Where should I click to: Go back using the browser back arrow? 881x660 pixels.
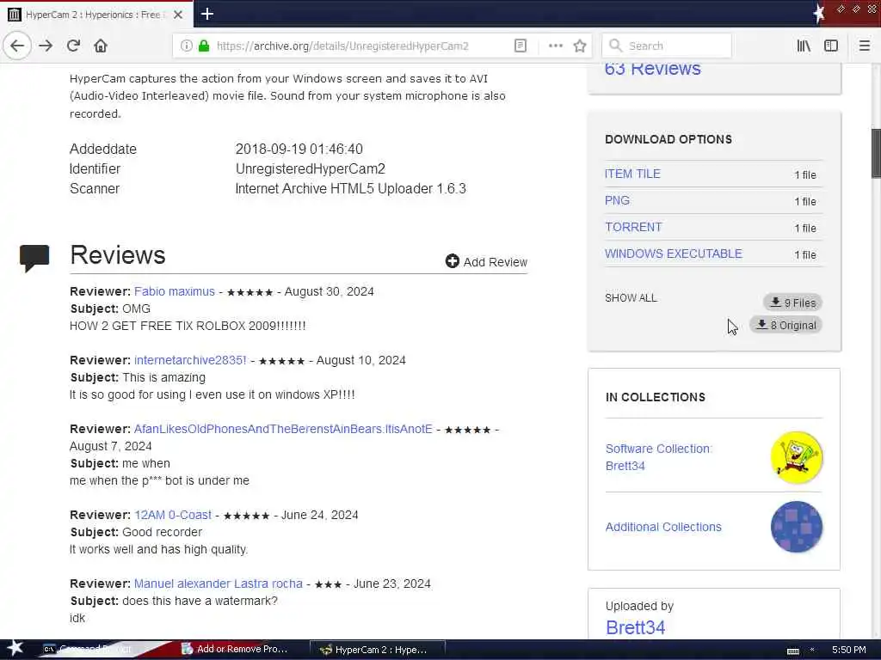17,46
